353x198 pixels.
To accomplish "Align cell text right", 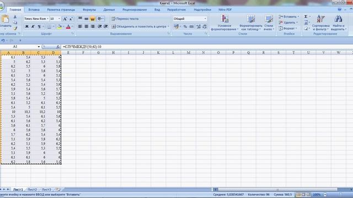I will [92, 26].
